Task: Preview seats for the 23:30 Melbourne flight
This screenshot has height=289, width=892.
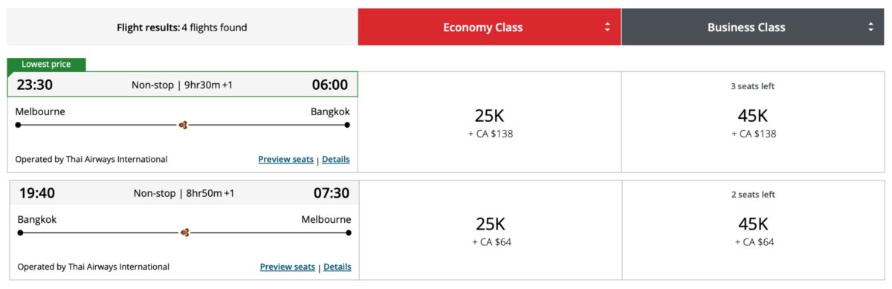Action: [285, 159]
